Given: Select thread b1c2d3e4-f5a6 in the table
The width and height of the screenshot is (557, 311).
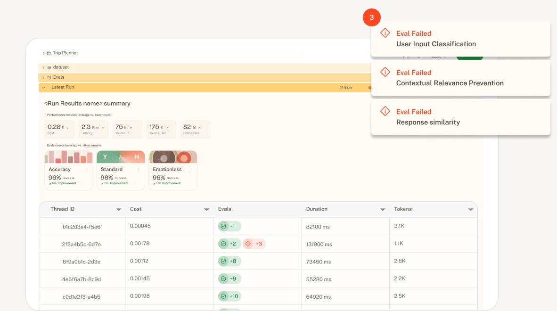Looking at the screenshot, I should point(82,227).
